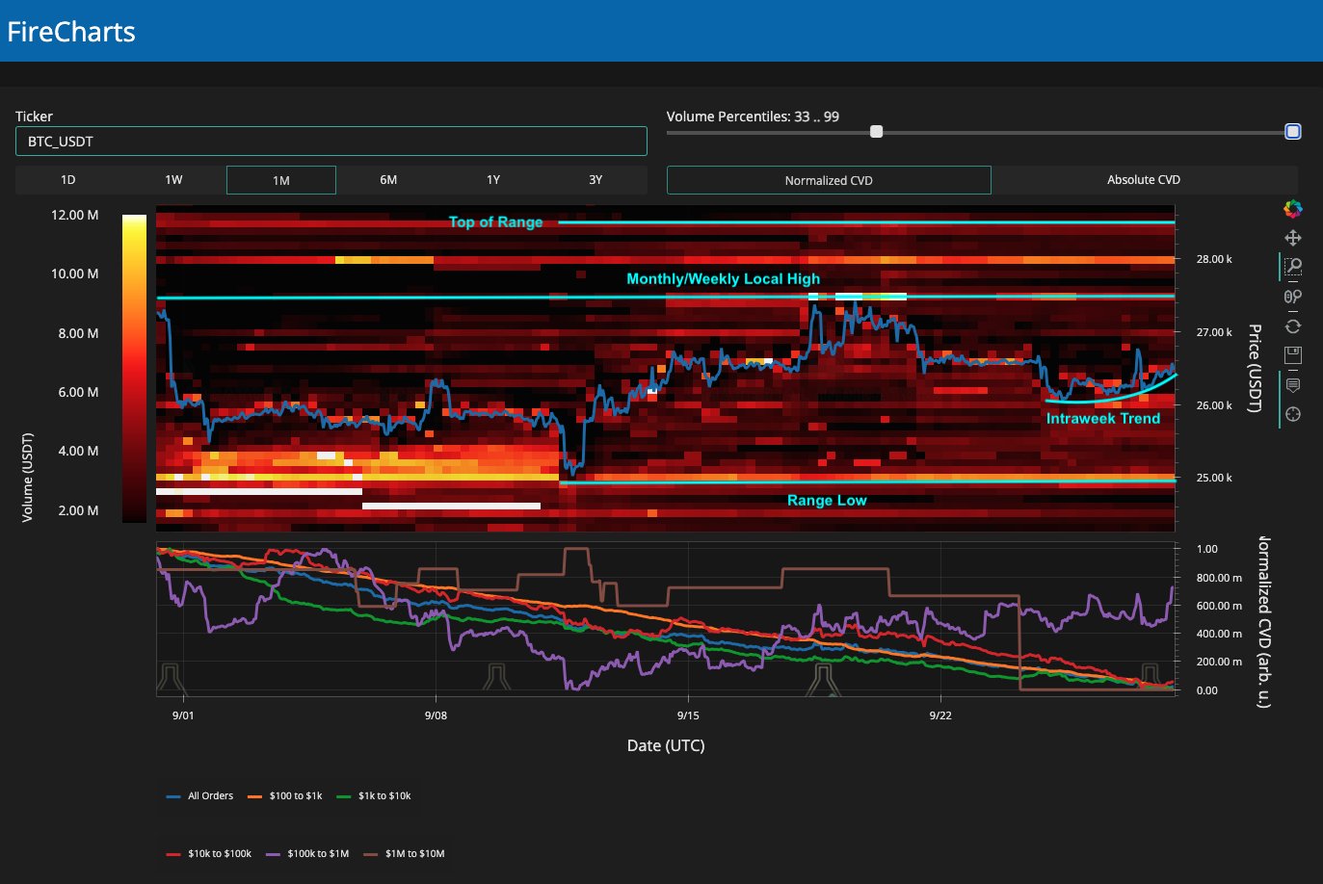Switch to the 1W timeframe
The image size is (1323, 884).
(x=173, y=180)
